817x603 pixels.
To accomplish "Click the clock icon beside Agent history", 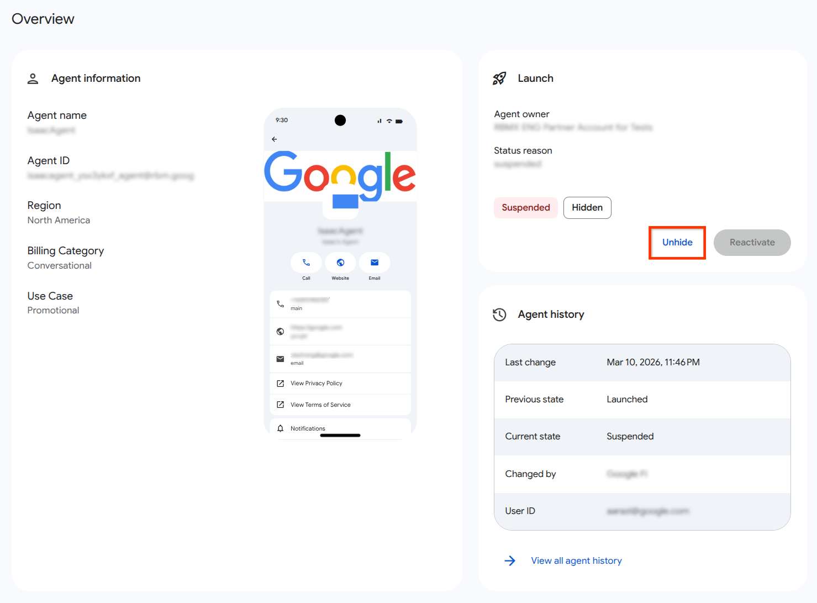I will [x=499, y=314].
